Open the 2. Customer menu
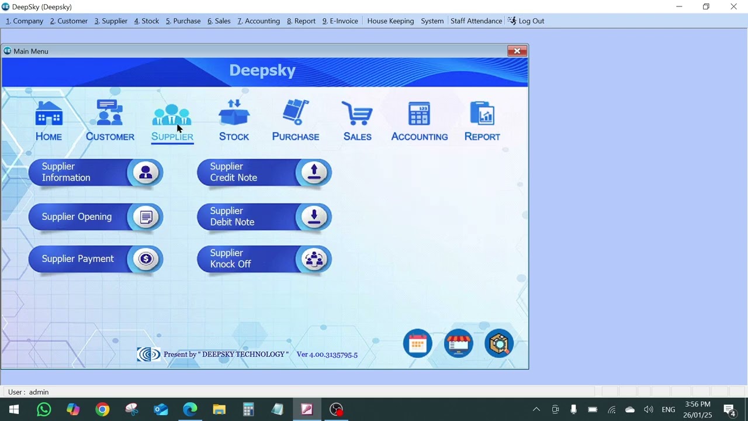Screen dimensions: 748x421 (x=69, y=21)
